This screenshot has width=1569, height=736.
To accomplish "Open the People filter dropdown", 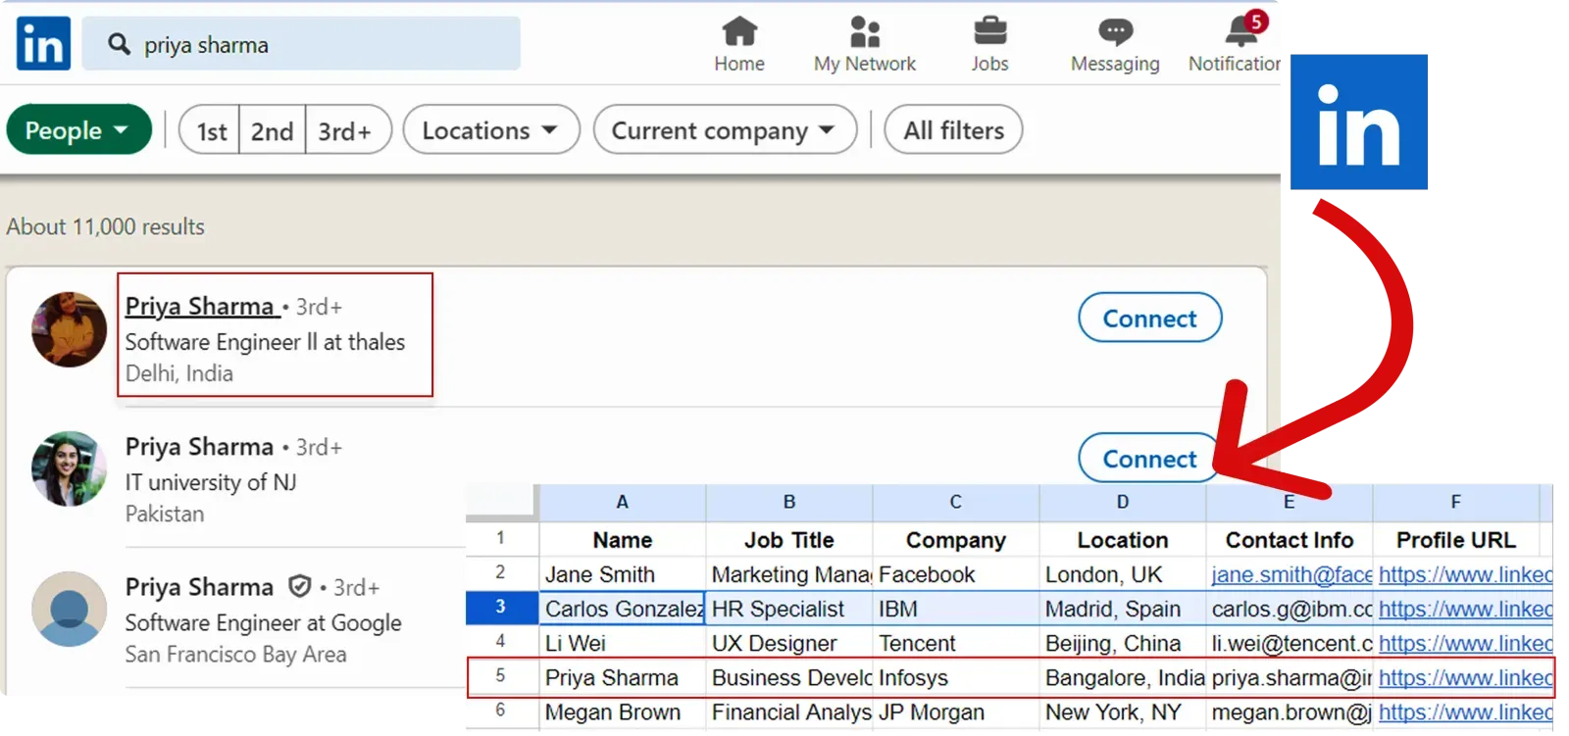I will [x=79, y=129].
